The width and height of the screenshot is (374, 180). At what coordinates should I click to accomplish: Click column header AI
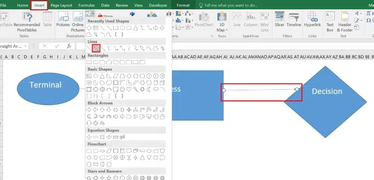click(225, 57)
